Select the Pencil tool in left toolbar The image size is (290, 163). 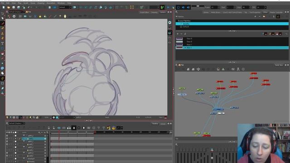click(x=2, y=29)
